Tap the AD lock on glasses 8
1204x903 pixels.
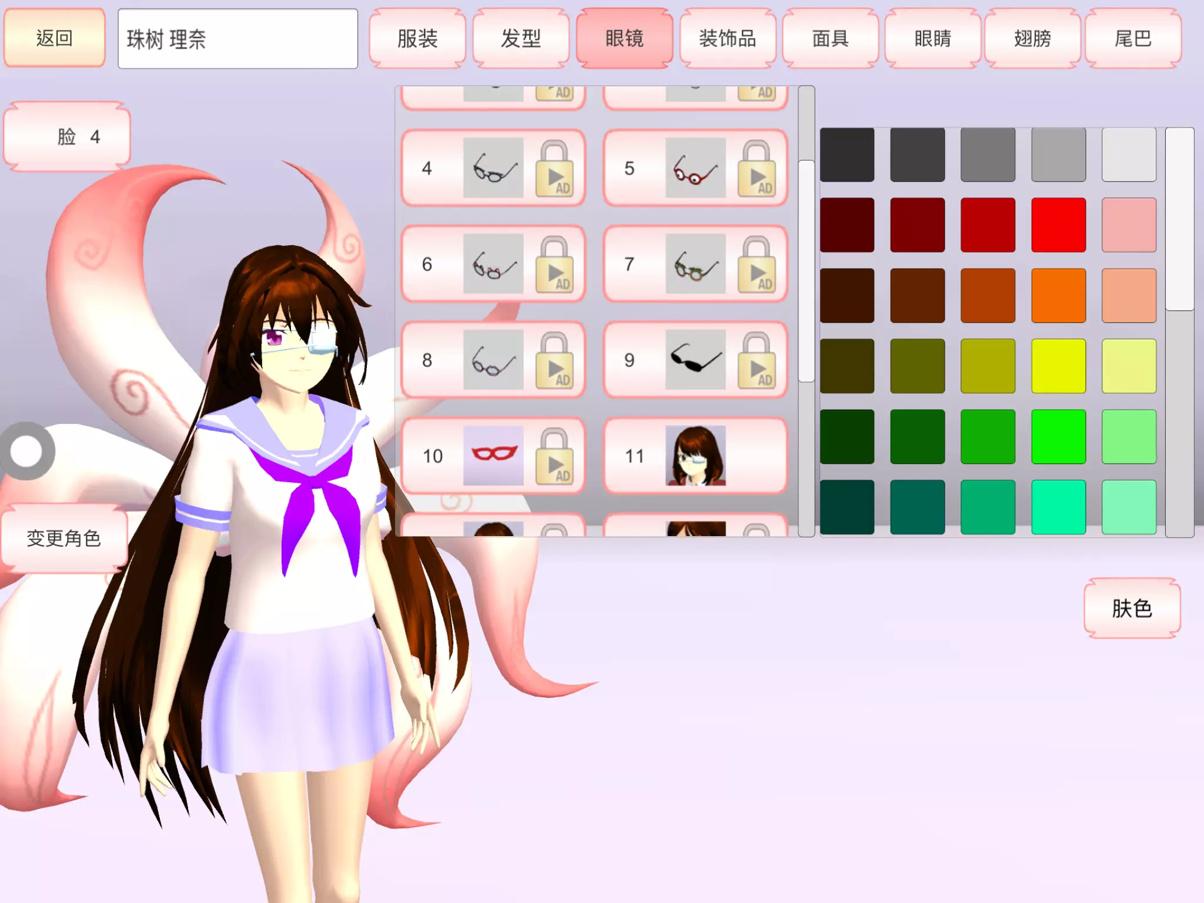pos(554,360)
